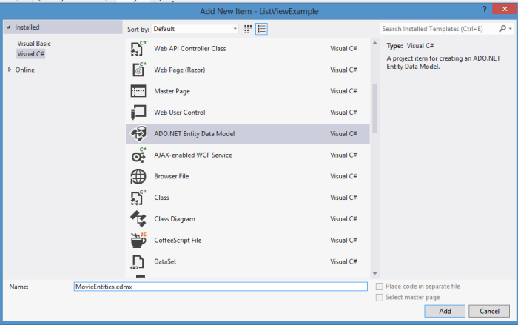This screenshot has width=518, height=325.
Task: Select the Web API Controller Class icon
Action: click(138, 49)
